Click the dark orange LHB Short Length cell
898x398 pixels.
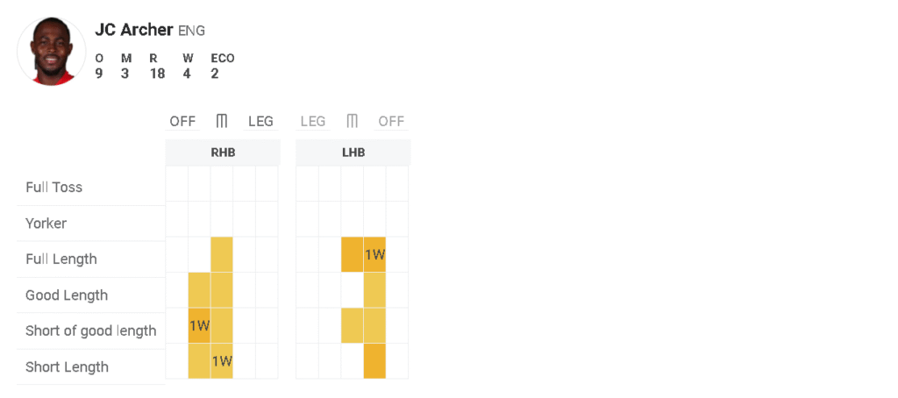(374, 361)
